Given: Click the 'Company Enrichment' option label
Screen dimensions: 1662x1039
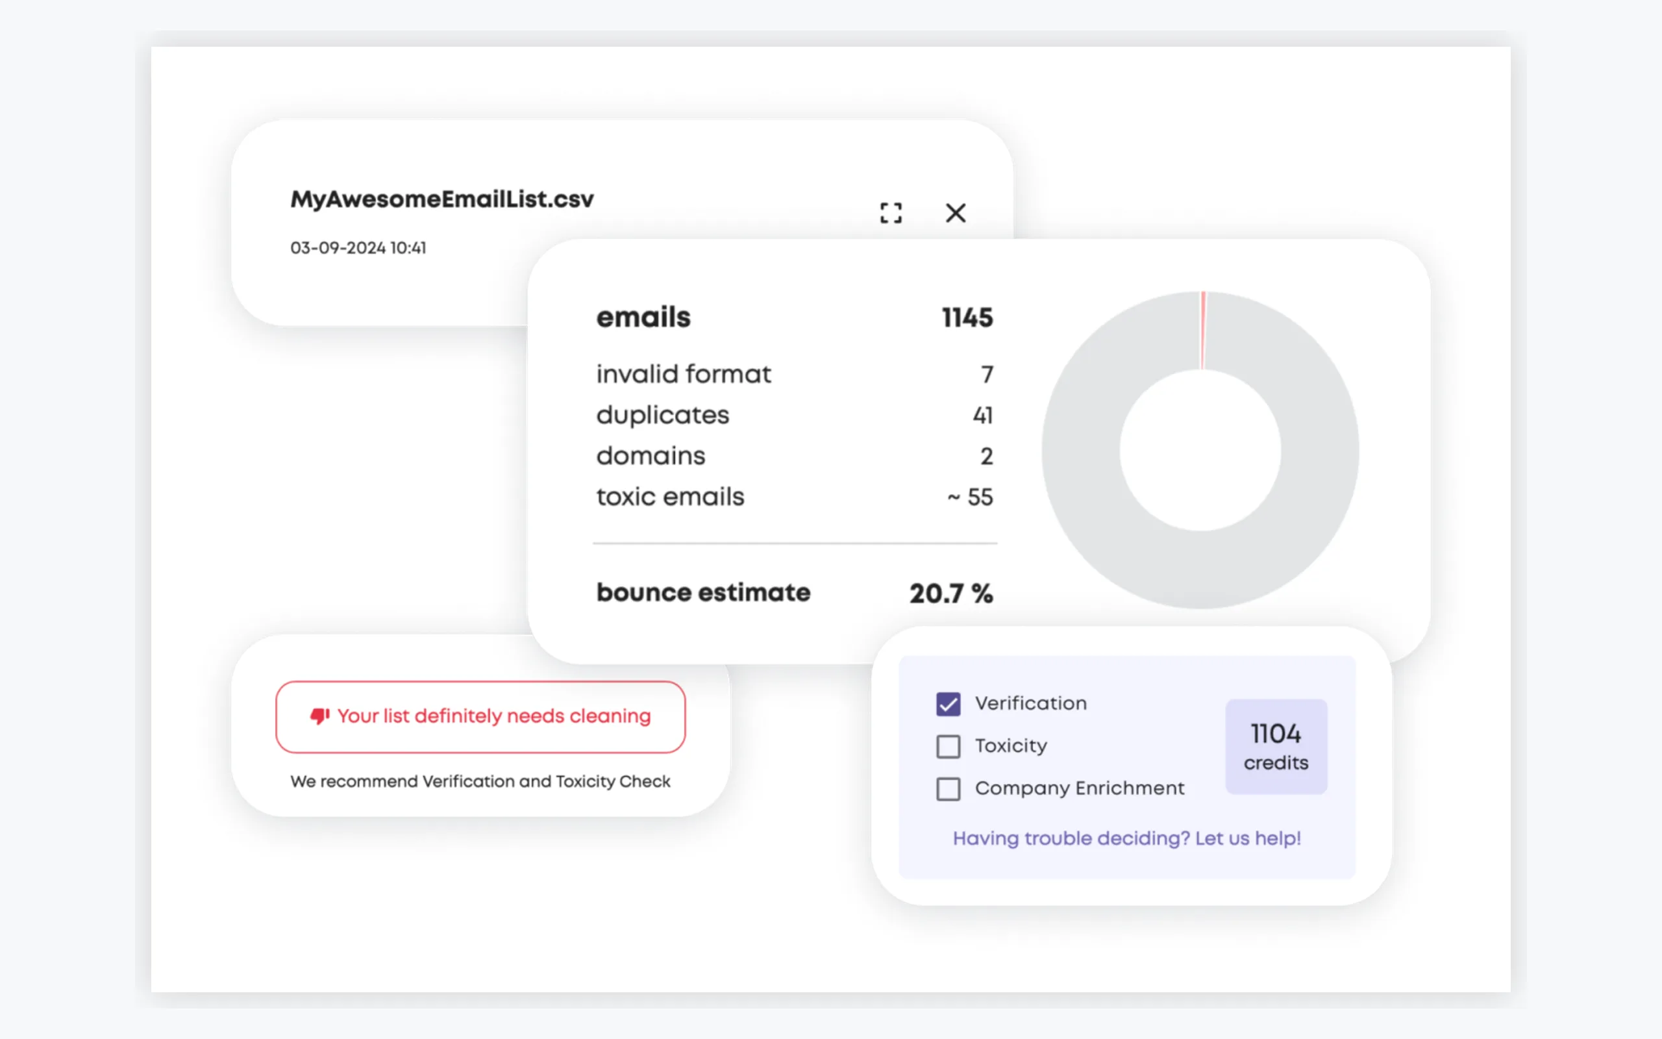Looking at the screenshot, I should point(1080,789).
